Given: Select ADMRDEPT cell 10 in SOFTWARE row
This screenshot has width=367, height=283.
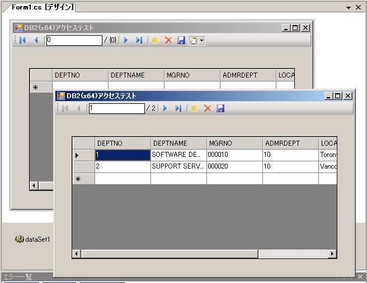Looking at the screenshot, I should click(x=290, y=155).
